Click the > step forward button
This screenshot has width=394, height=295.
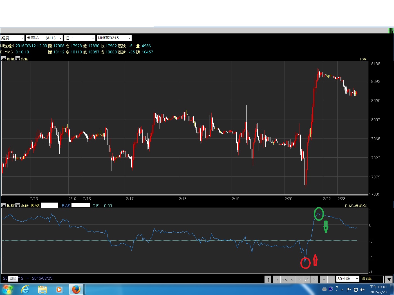click(x=299, y=279)
